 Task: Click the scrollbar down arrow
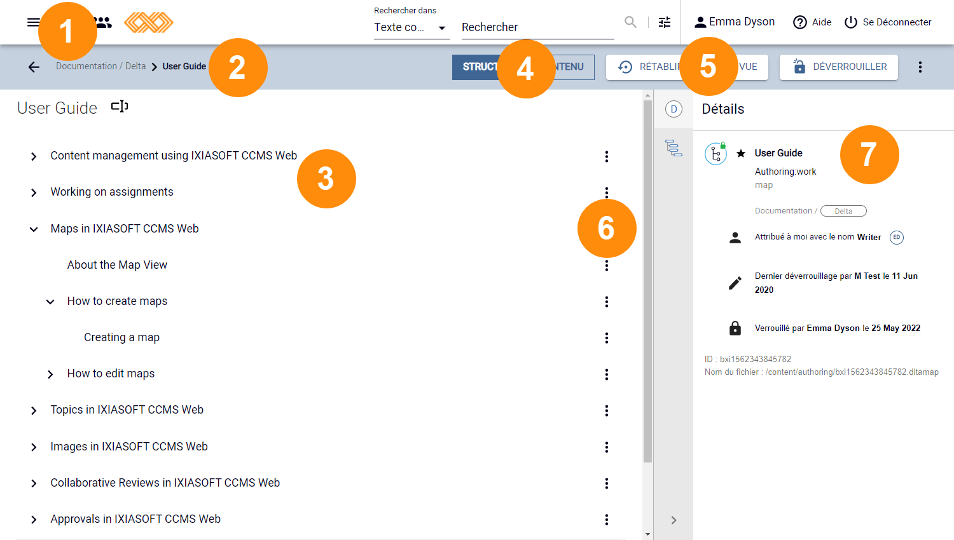coord(648,534)
